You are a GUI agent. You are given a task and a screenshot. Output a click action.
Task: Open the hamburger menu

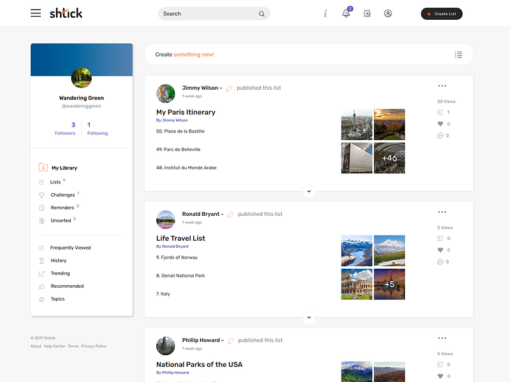click(36, 13)
